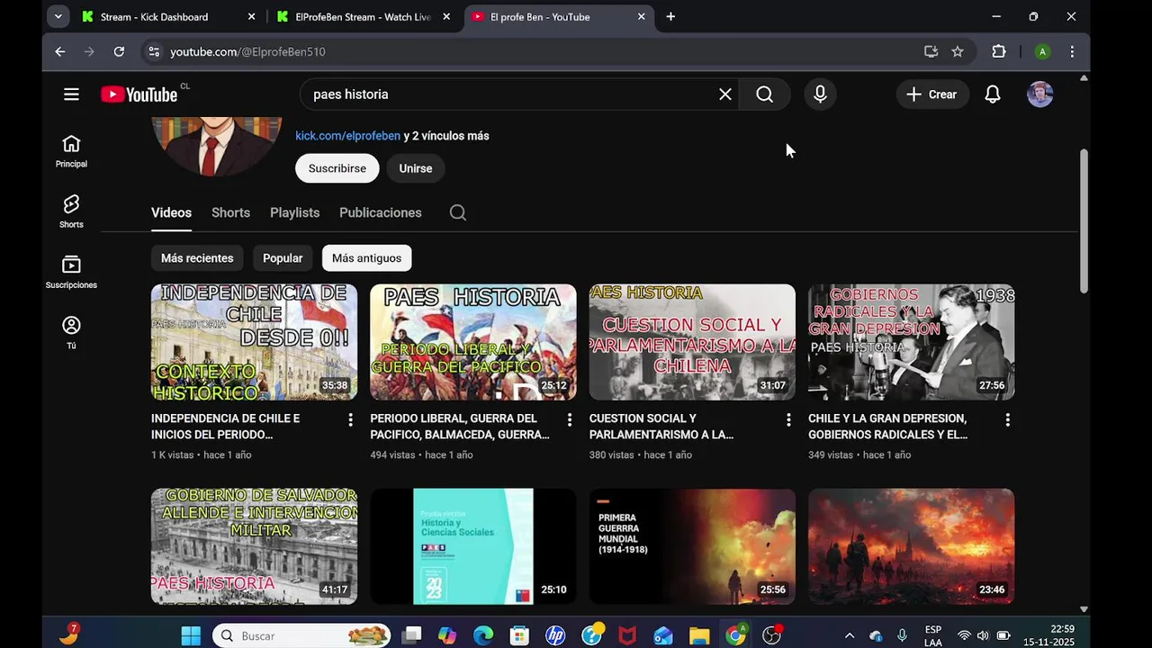Open the Playlists channel tab
Screen dimensions: 1152x648
tap(295, 212)
